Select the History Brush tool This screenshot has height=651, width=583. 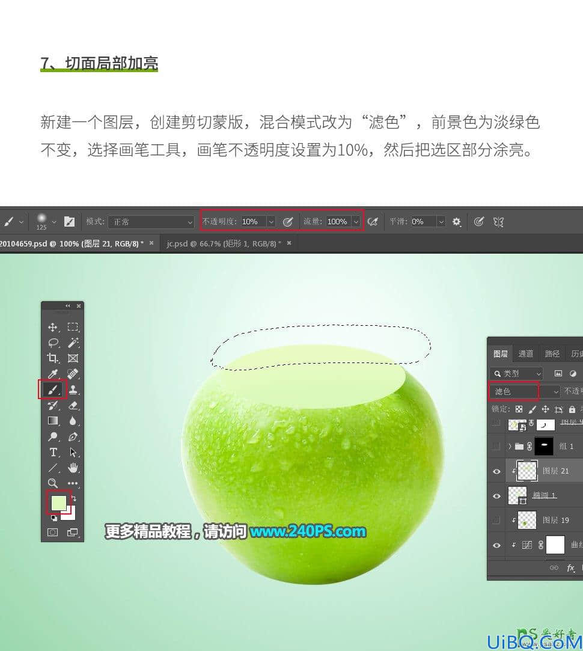[52, 405]
